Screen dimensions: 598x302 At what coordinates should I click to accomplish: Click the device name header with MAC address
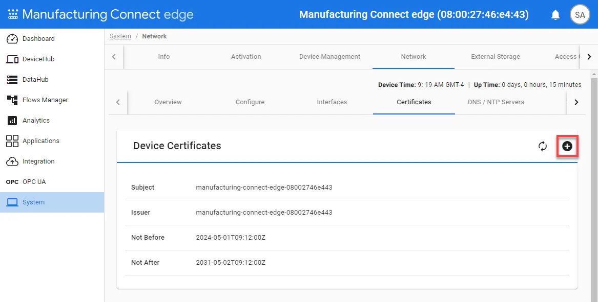point(414,15)
